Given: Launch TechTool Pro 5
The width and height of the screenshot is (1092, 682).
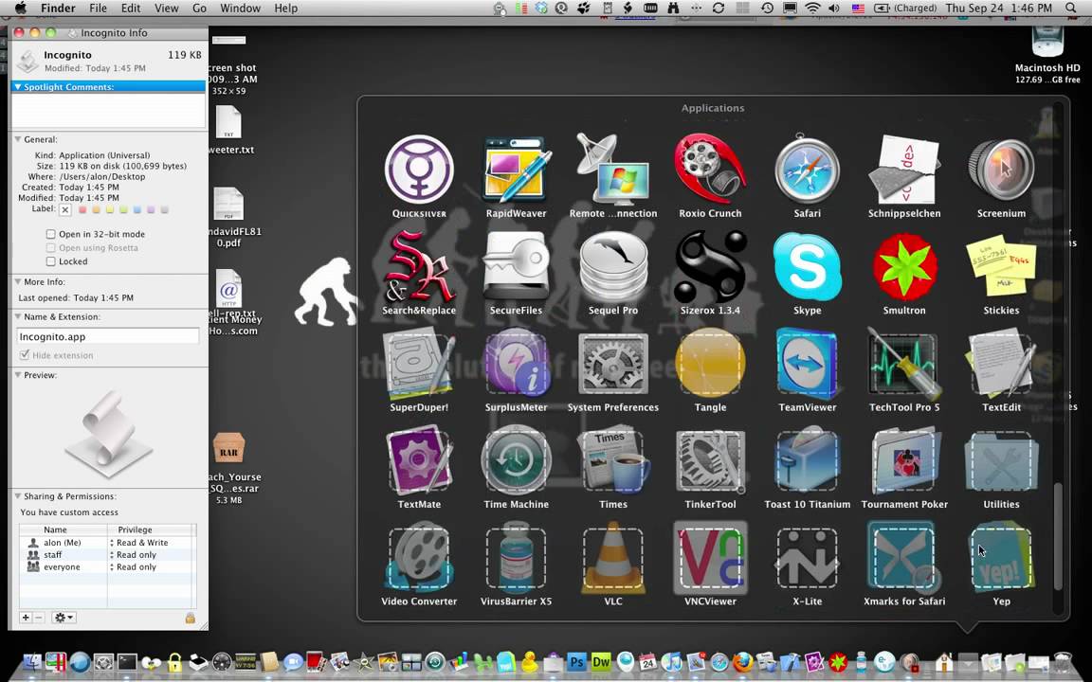Looking at the screenshot, I should point(904,364).
